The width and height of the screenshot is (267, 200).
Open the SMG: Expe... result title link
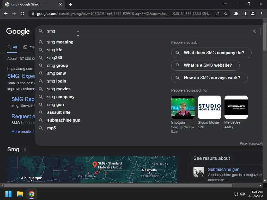point(21,76)
